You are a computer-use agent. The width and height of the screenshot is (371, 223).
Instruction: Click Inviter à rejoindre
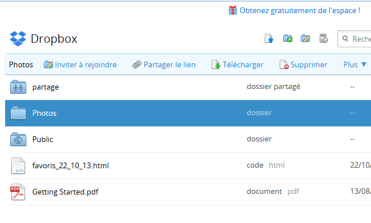click(80, 64)
